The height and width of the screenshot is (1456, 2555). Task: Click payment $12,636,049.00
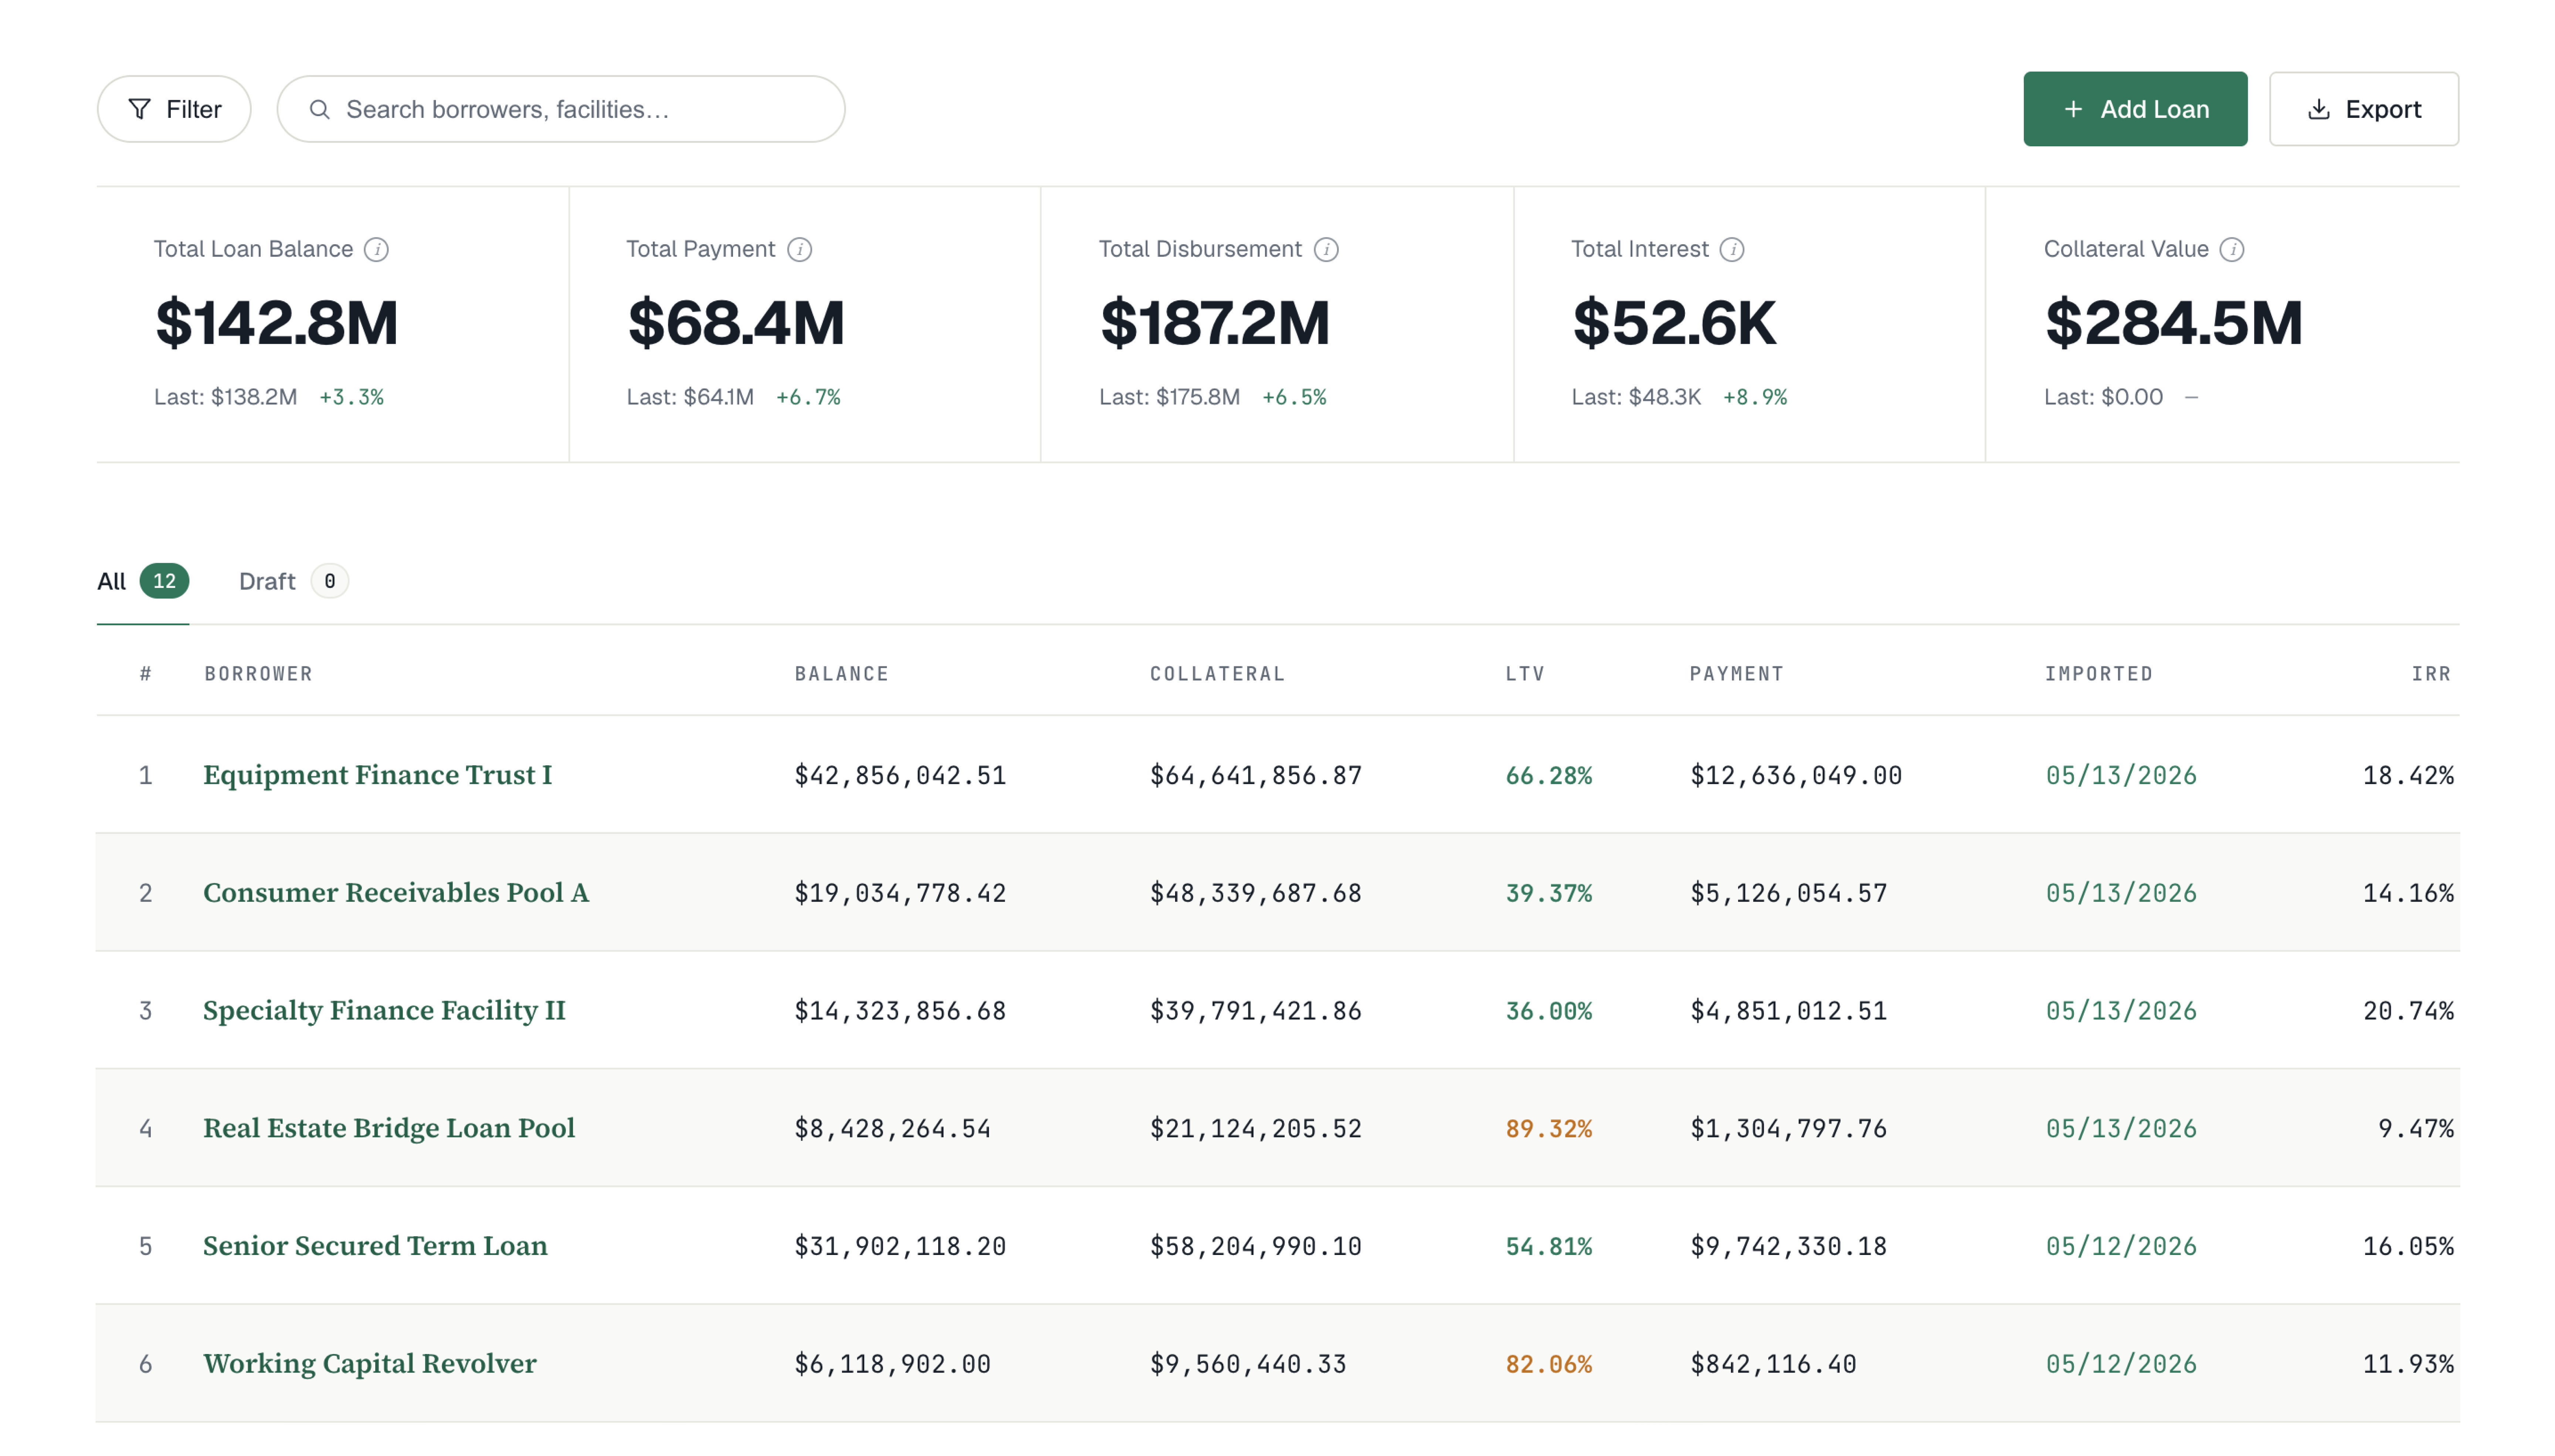pos(1796,776)
